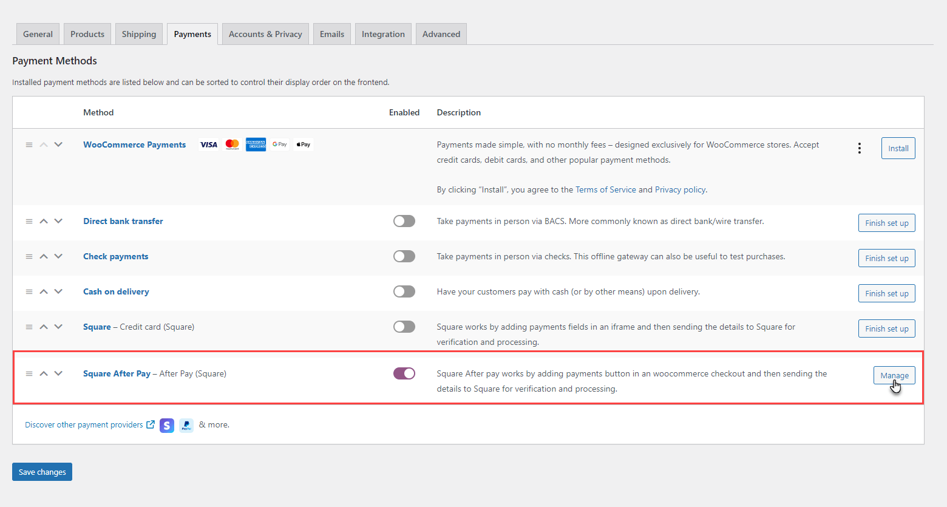Click the American Express icon

256,144
